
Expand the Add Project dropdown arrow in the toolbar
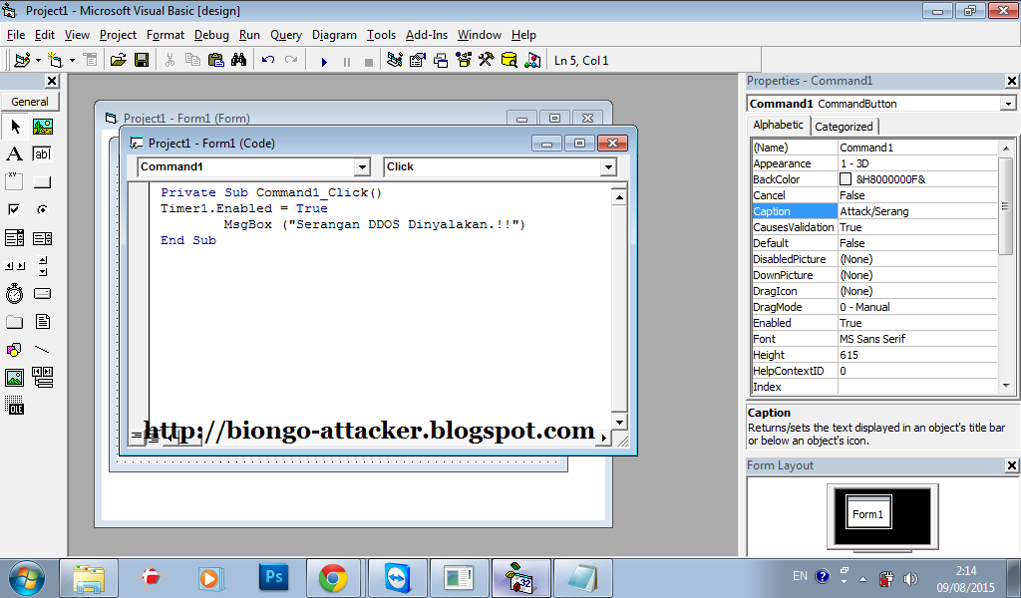pyautogui.click(x=38, y=61)
